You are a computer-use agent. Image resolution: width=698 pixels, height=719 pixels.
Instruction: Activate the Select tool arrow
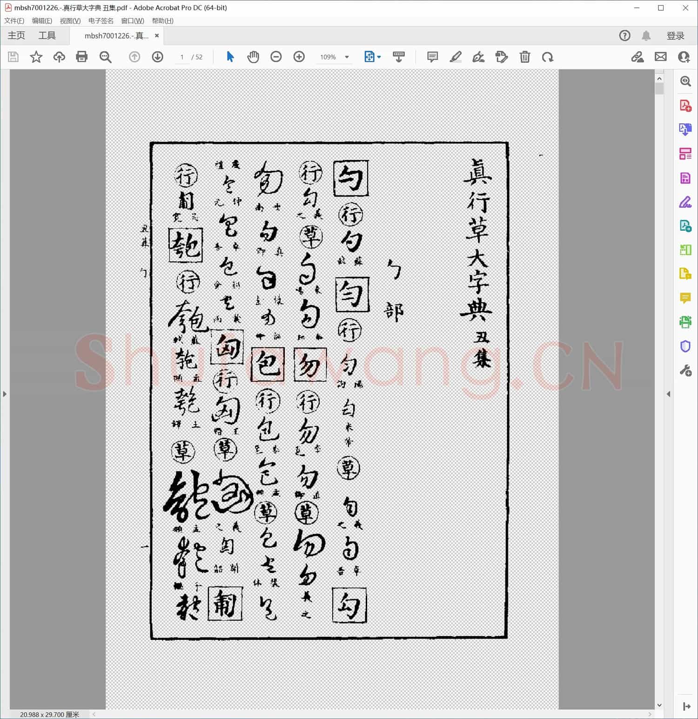point(230,57)
